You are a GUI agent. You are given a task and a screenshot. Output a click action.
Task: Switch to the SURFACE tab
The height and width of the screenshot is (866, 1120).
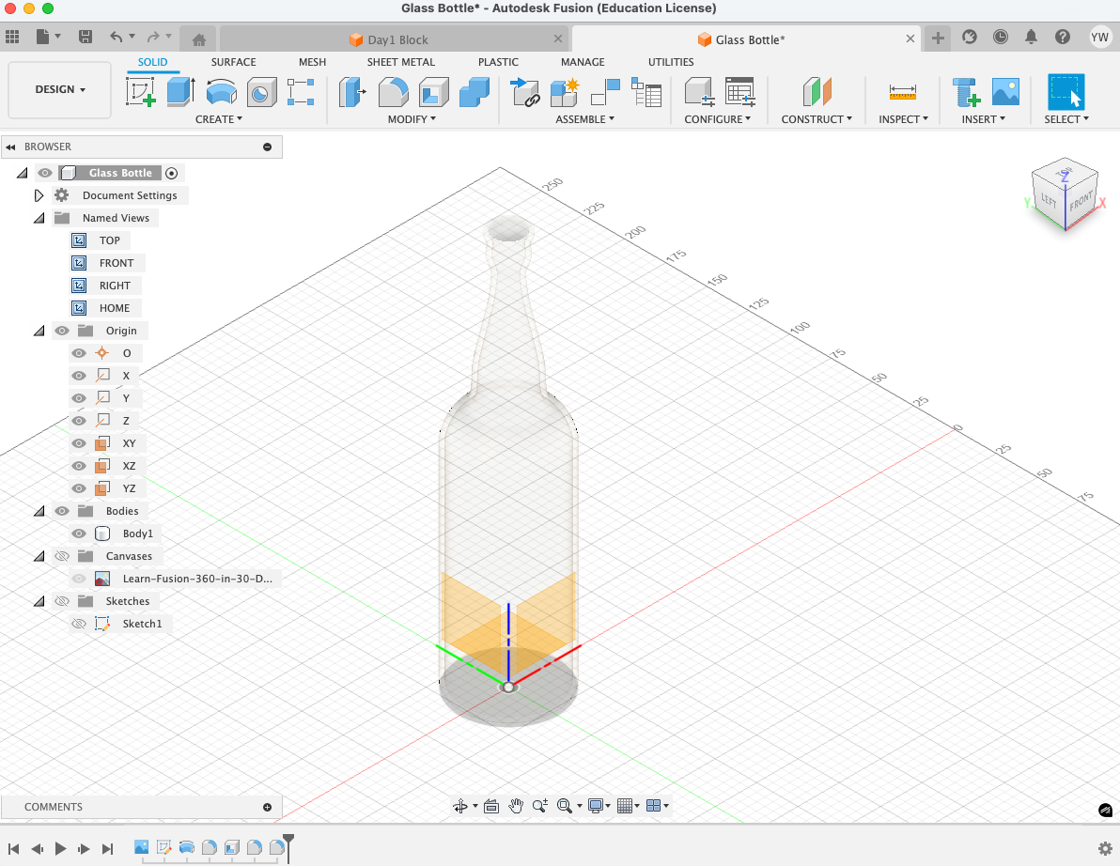coord(233,62)
